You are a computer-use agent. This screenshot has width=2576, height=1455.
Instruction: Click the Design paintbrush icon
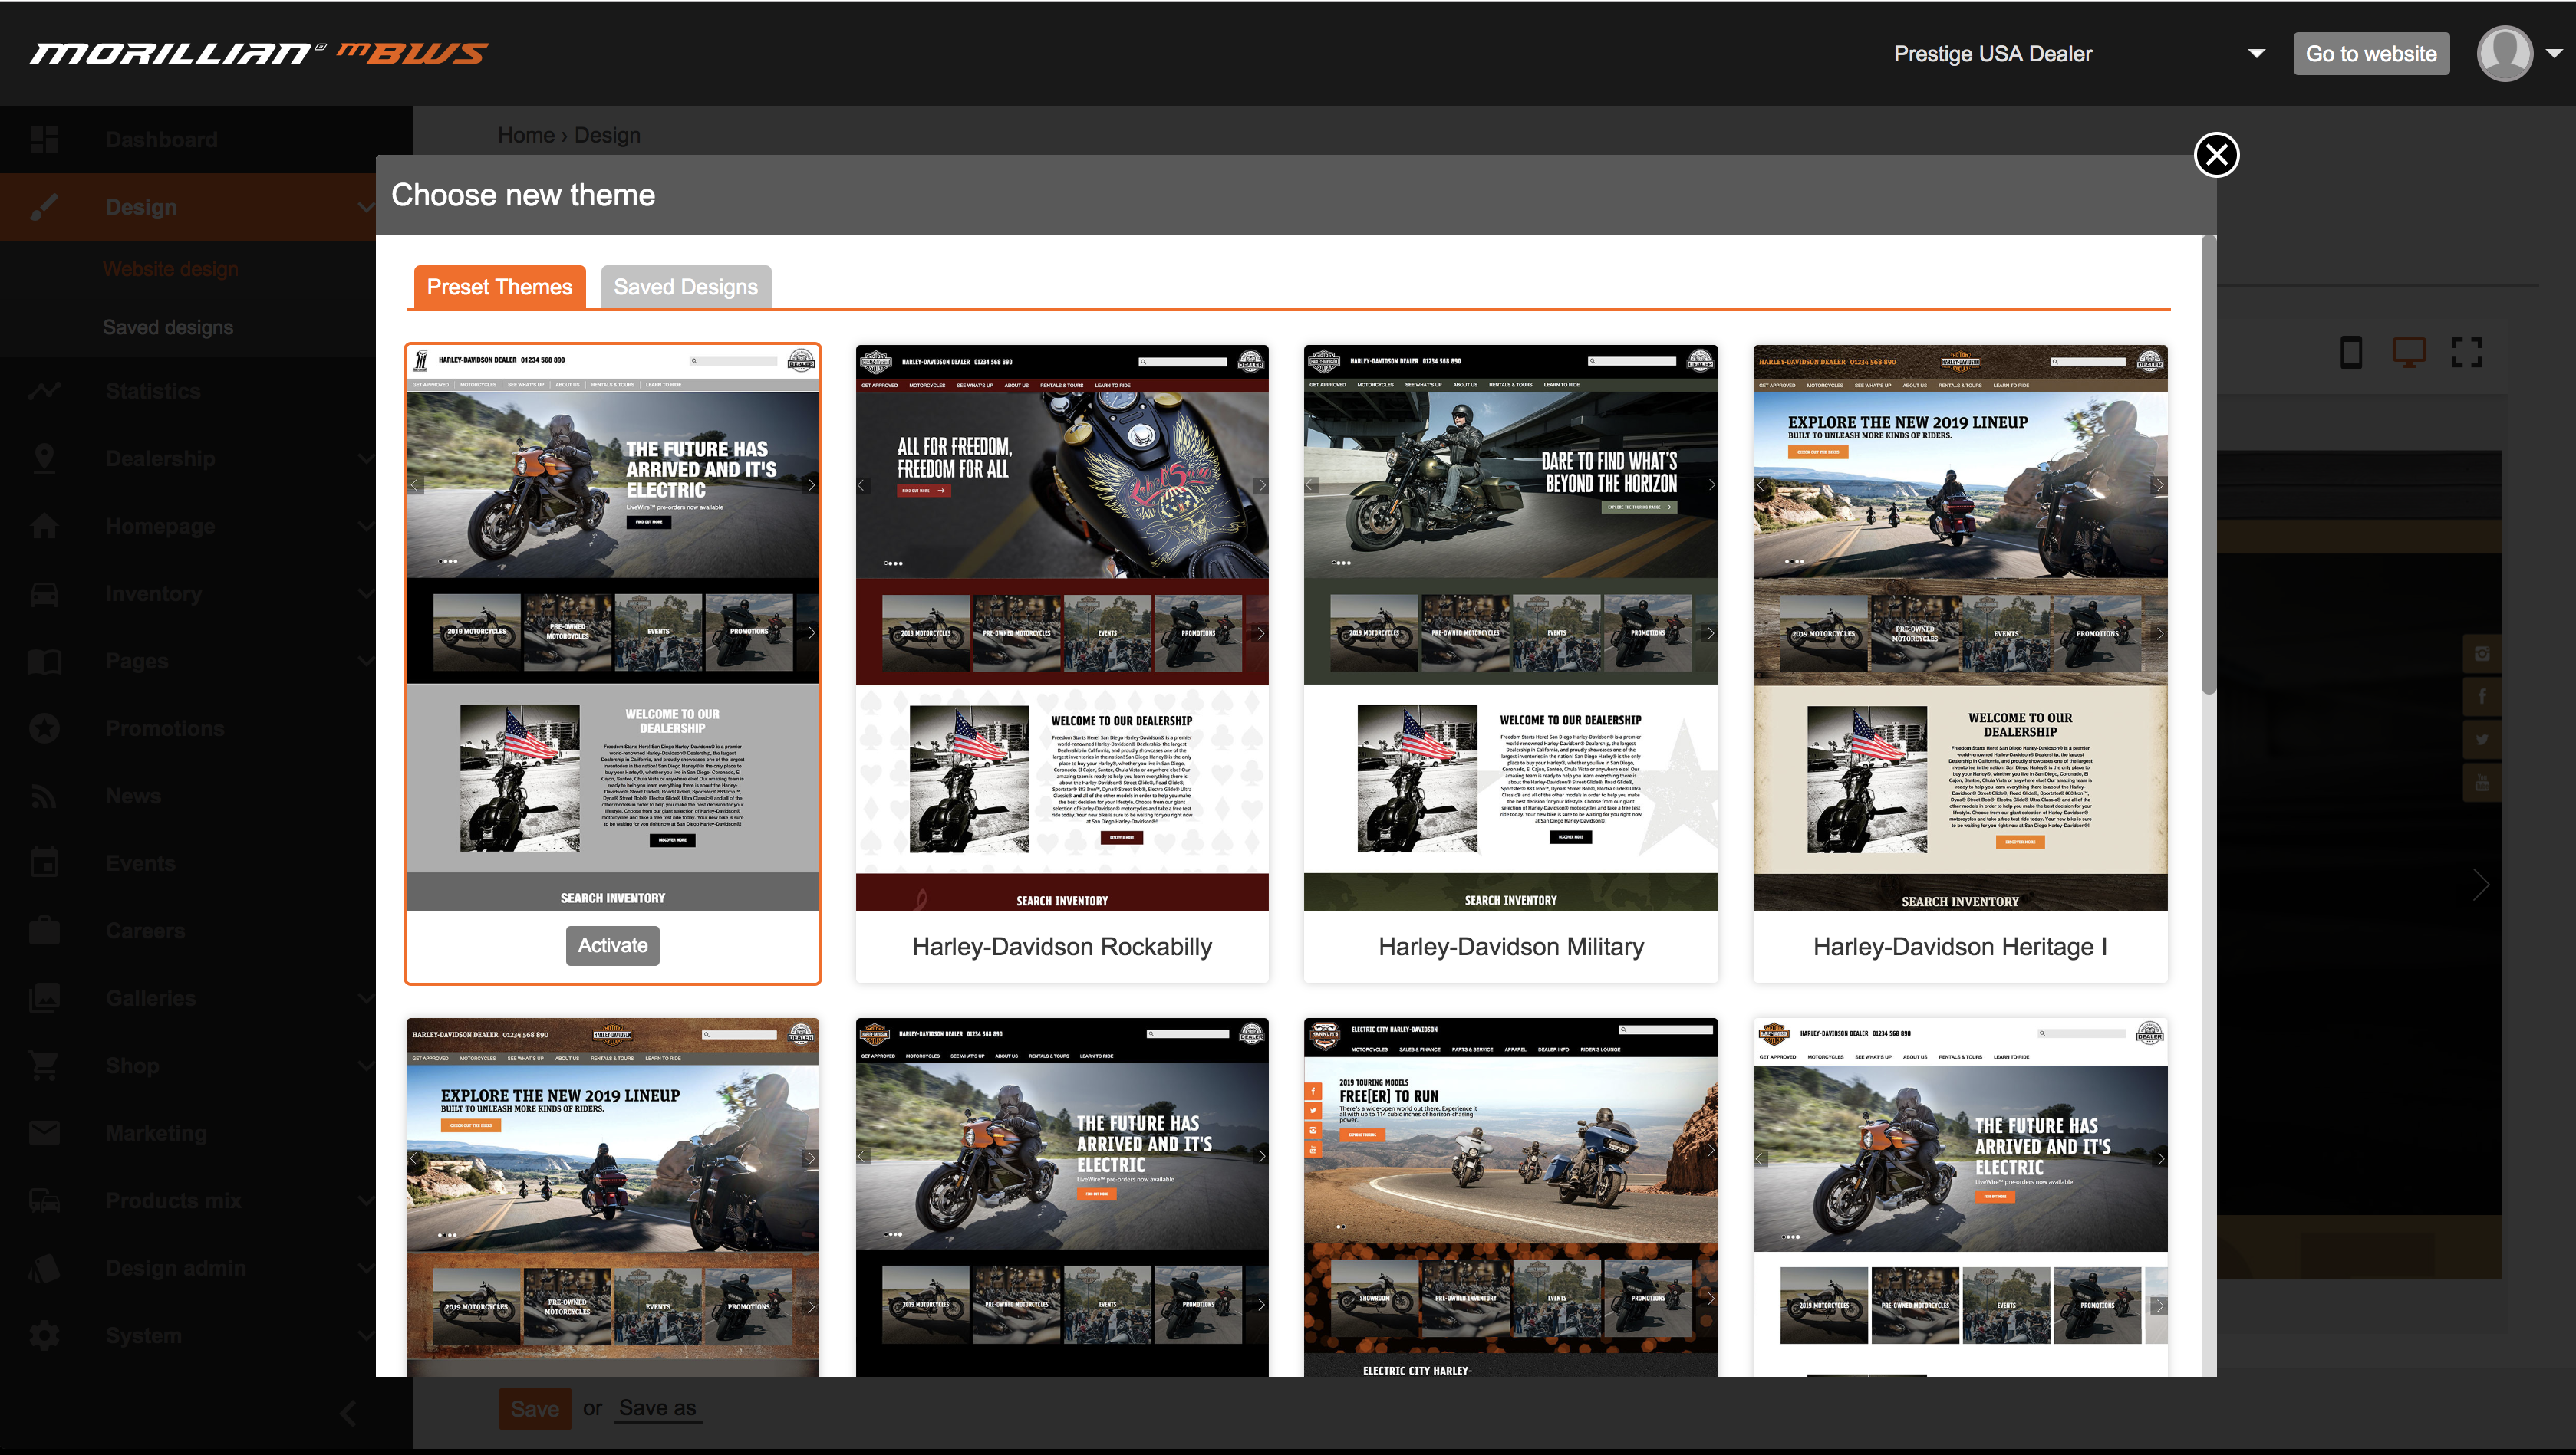click(44, 207)
